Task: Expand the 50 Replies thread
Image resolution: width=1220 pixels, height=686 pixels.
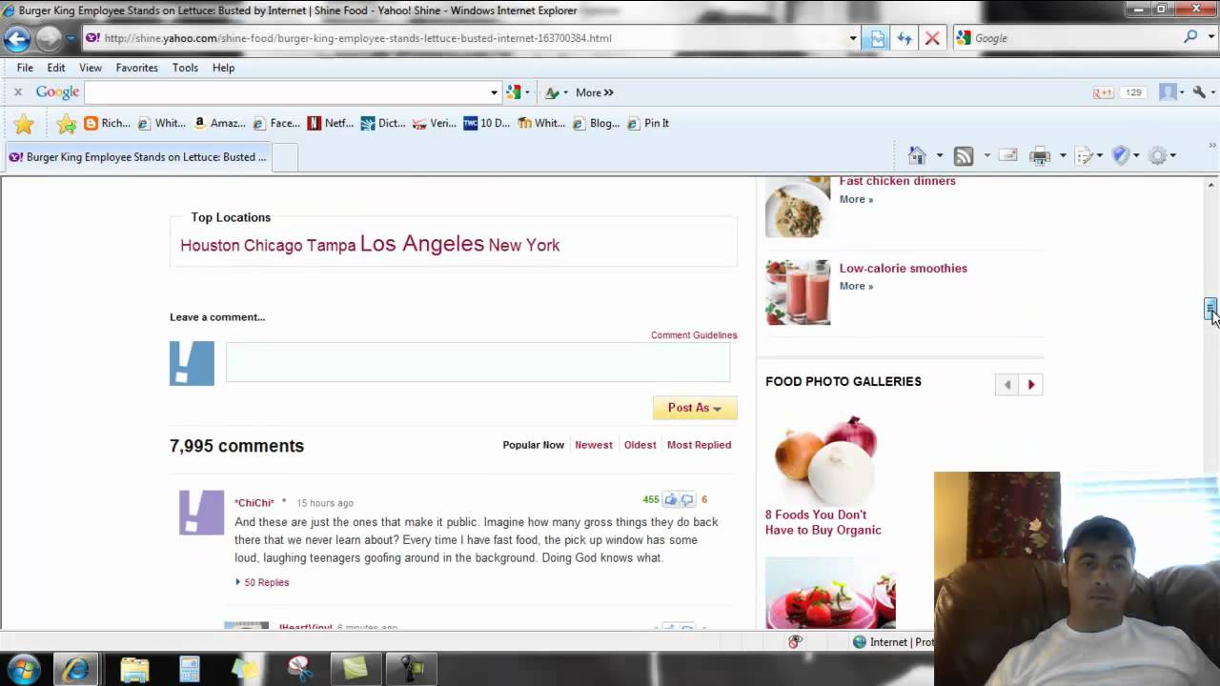Action: click(262, 582)
